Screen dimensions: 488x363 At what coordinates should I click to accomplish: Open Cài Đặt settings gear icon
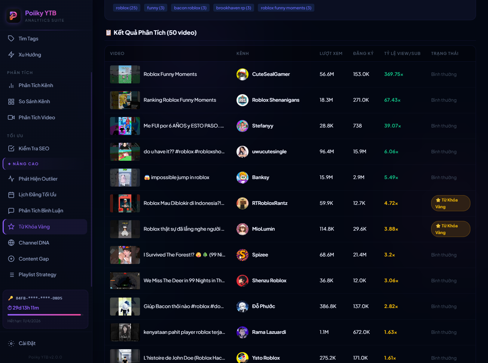(x=11, y=343)
